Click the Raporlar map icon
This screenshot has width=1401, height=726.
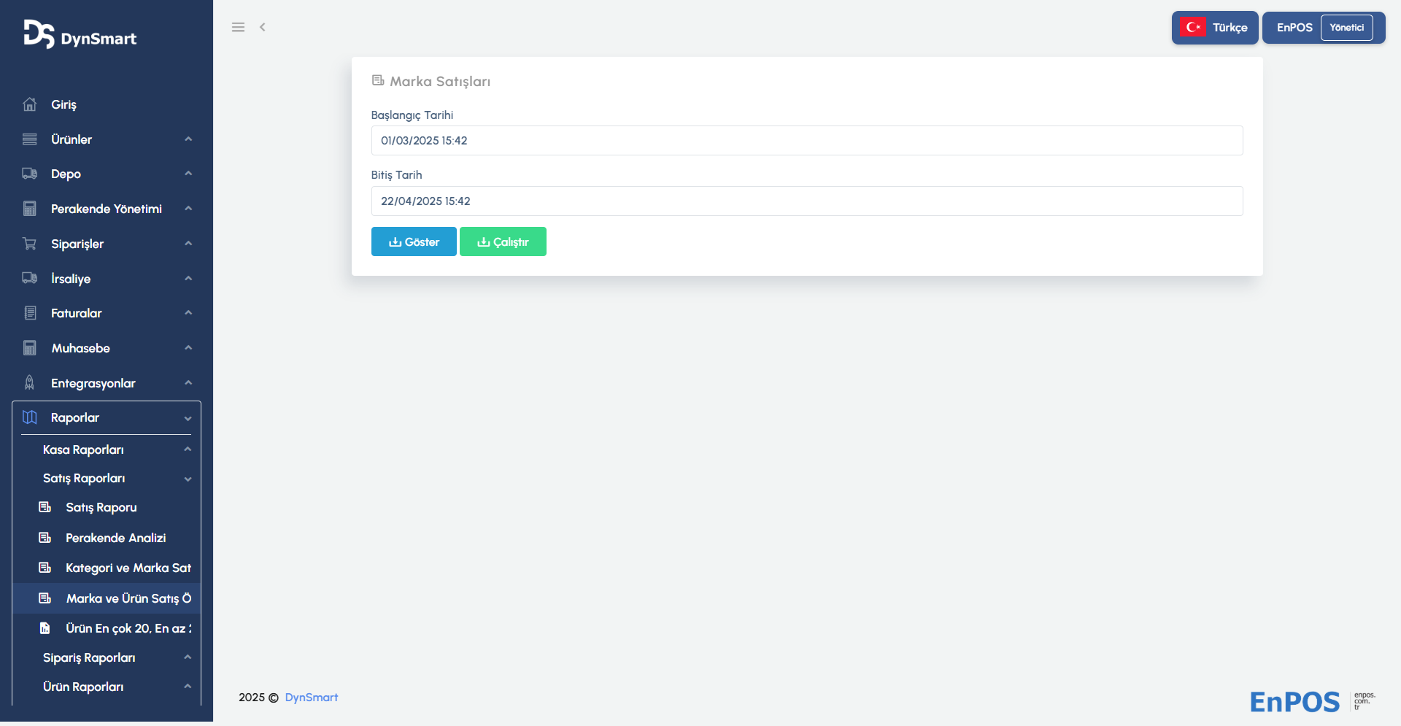coord(29,417)
